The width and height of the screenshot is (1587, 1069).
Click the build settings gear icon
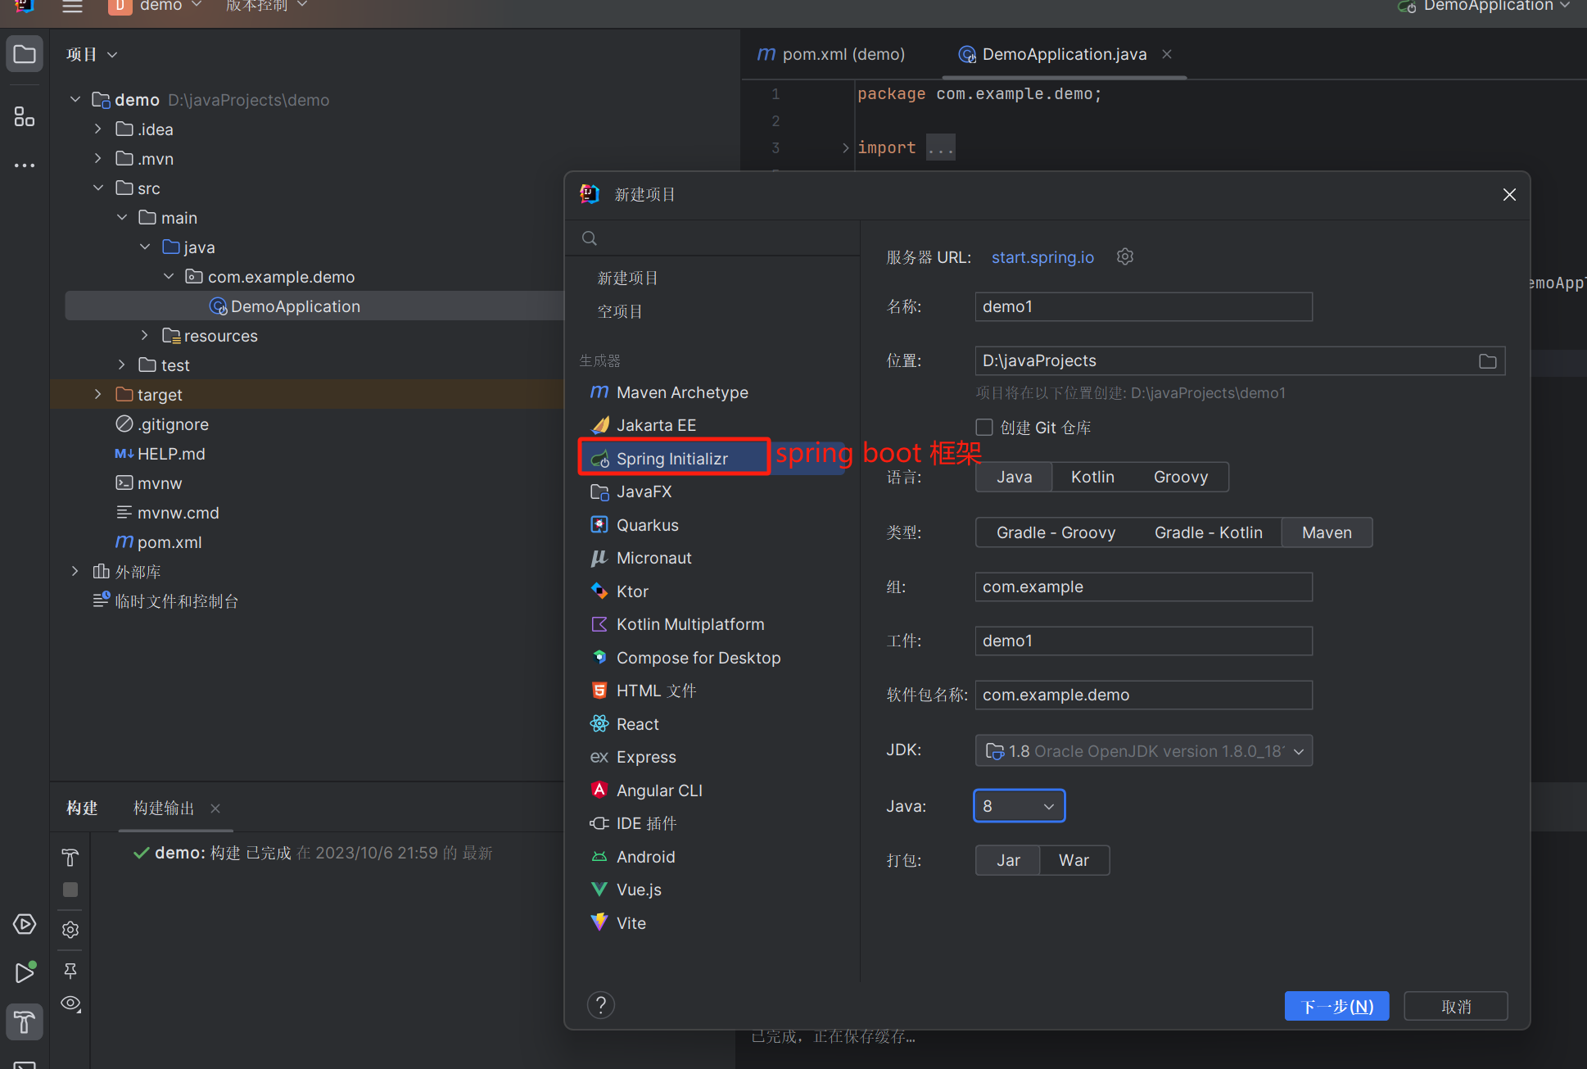tap(70, 930)
